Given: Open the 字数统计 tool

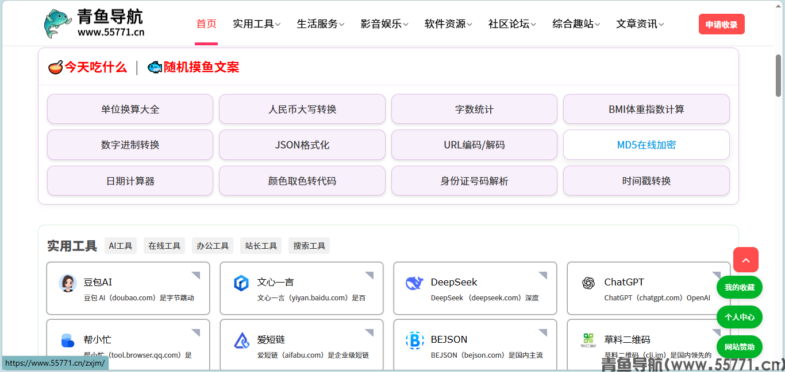Looking at the screenshot, I should tap(474, 109).
